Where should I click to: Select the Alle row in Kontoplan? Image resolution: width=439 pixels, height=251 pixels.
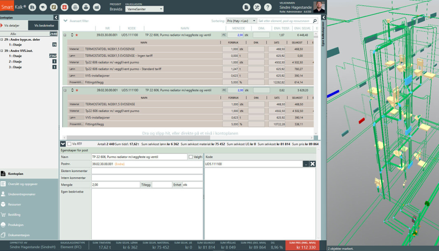[29, 34]
